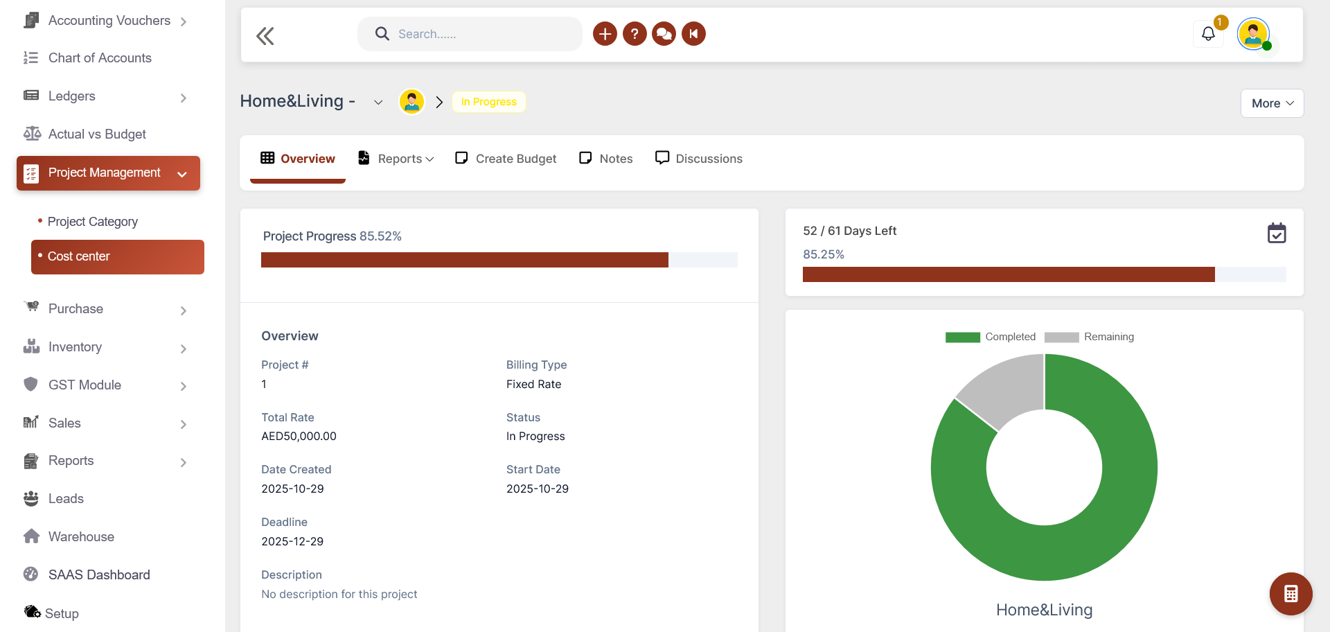Open the notifications bell

click(1208, 34)
